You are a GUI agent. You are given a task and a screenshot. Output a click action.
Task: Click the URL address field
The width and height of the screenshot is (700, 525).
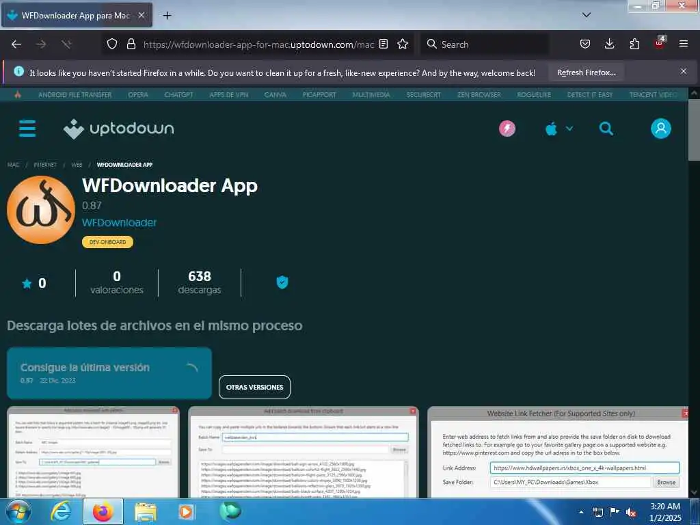[258, 44]
